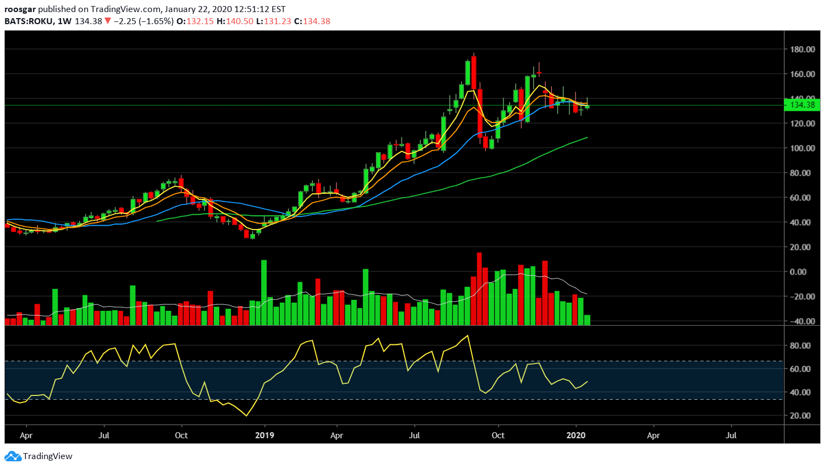This screenshot has height=469, width=825.
Task: Click the low value L:131.23
Action: 273,21
